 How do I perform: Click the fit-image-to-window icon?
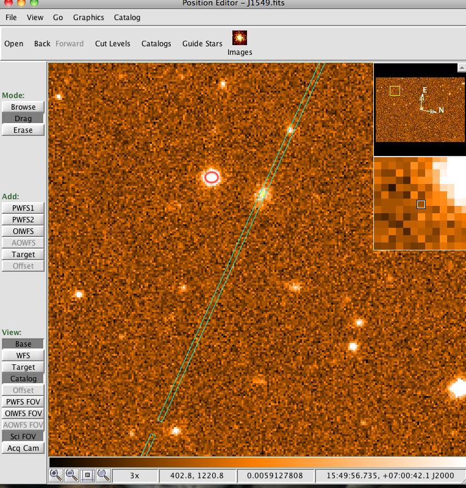point(87,474)
